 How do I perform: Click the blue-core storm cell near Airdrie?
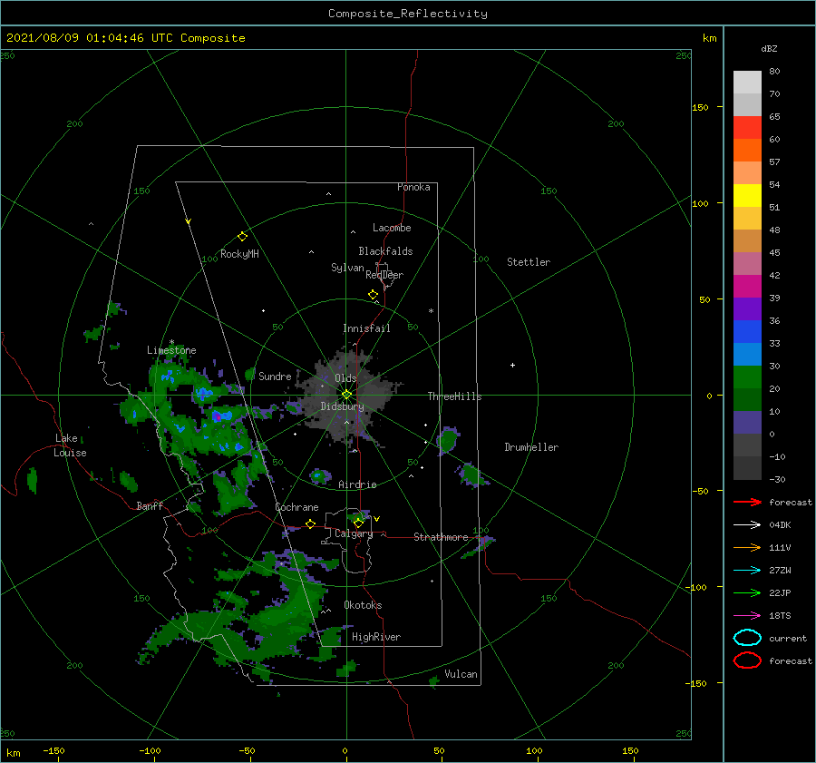[x=319, y=475]
